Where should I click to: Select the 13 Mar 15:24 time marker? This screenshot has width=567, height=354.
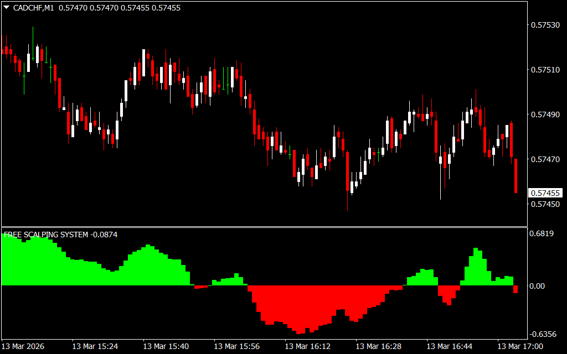coord(95,346)
